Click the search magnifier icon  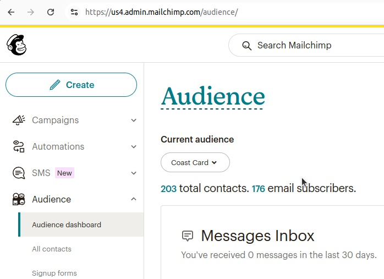(246, 45)
